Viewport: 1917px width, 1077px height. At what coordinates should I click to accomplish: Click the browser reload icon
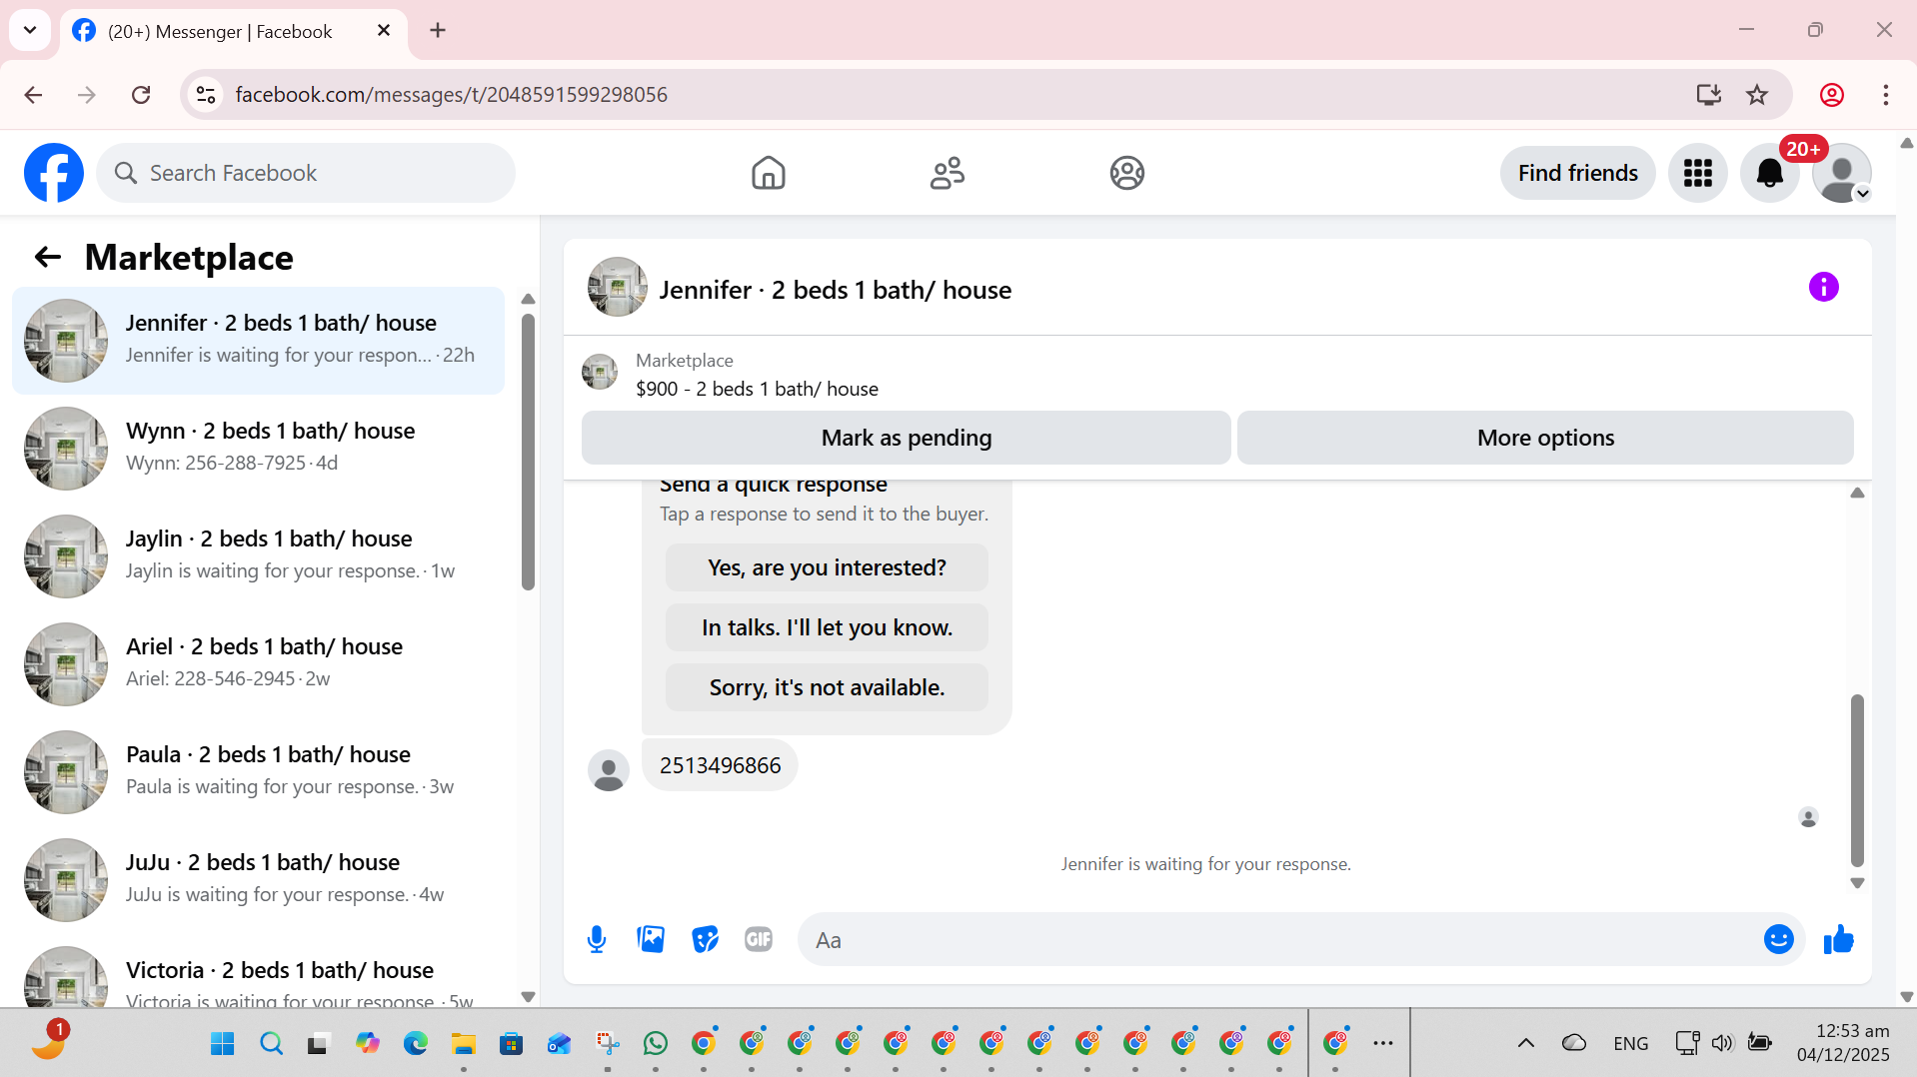pyautogui.click(x=141, y=95)
